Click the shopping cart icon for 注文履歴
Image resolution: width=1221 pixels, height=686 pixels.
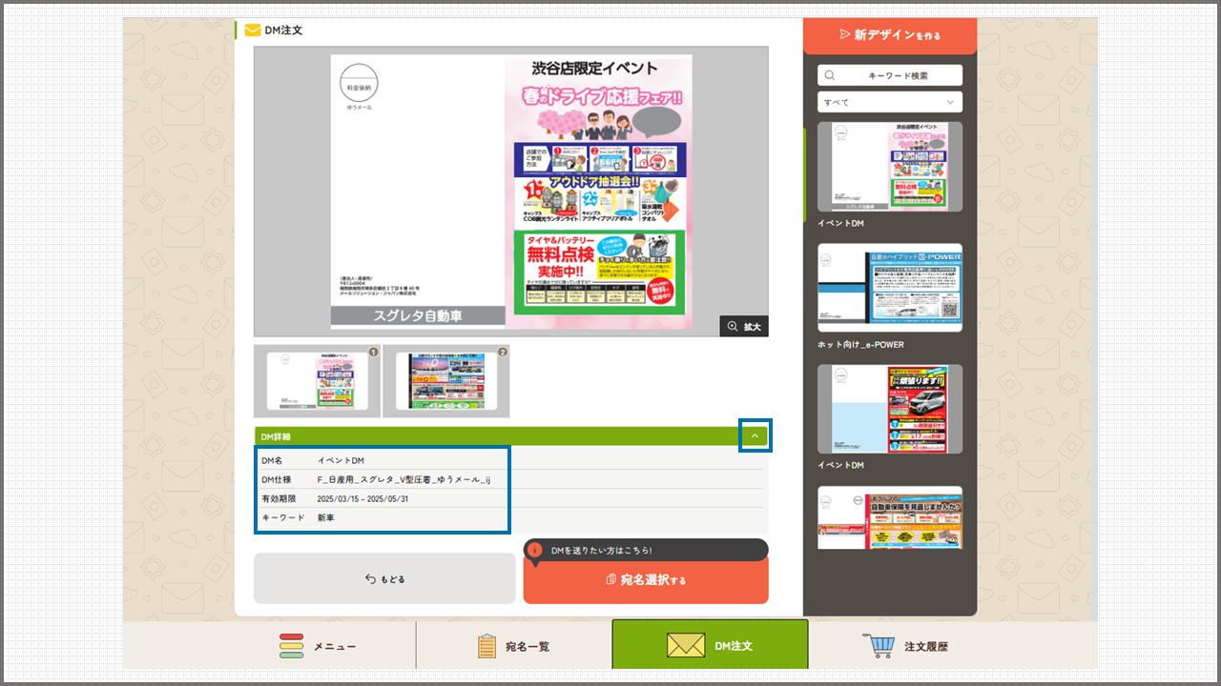(x=878, y=646)
